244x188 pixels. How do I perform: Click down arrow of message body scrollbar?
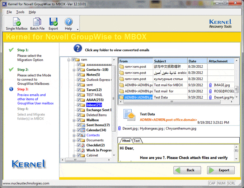click(x=236, y=159)
